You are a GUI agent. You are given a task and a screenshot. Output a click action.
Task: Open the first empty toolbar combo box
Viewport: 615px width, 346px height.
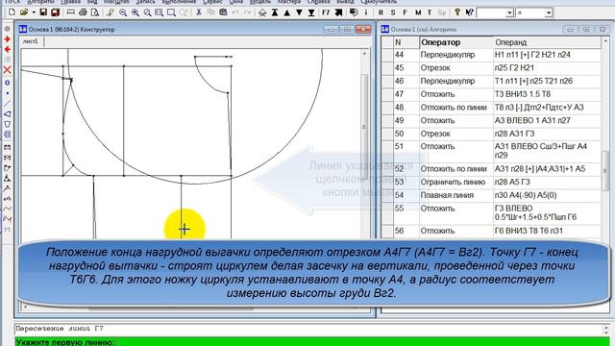(496, 12)
